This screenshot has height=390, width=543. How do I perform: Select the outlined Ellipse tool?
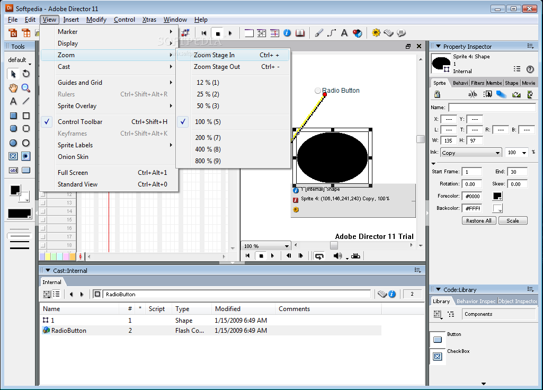pos(26,143)
